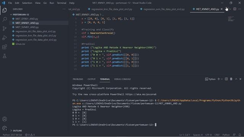Open the aka.ms/pscore6 link in terminal
The image size is (244, 137).
coord(141,94)
